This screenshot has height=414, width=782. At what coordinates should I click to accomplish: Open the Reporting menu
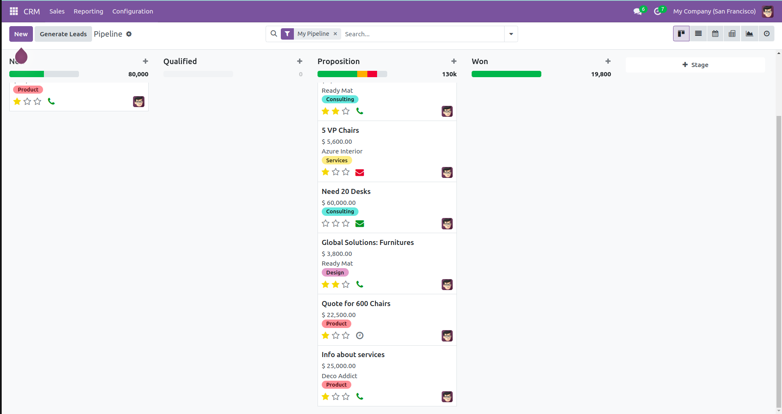[x=88, y=11]
